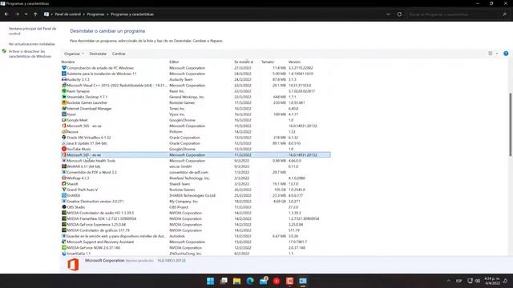Select Internet Download Manager icon
The width and height of the screenshot is (513, 288).
click(64, 109)
